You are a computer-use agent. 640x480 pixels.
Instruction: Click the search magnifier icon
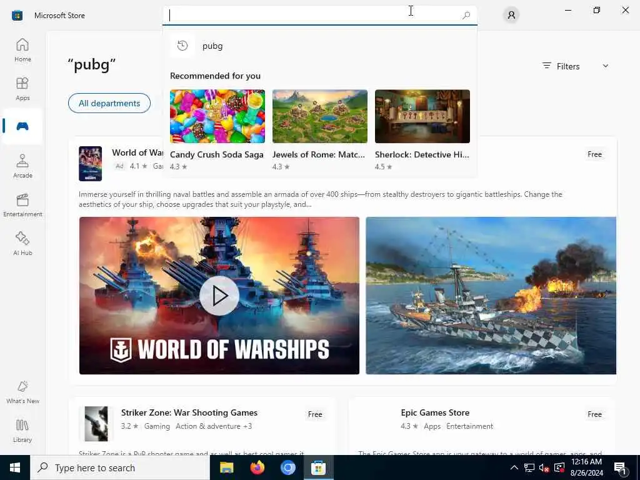[466, 16]
